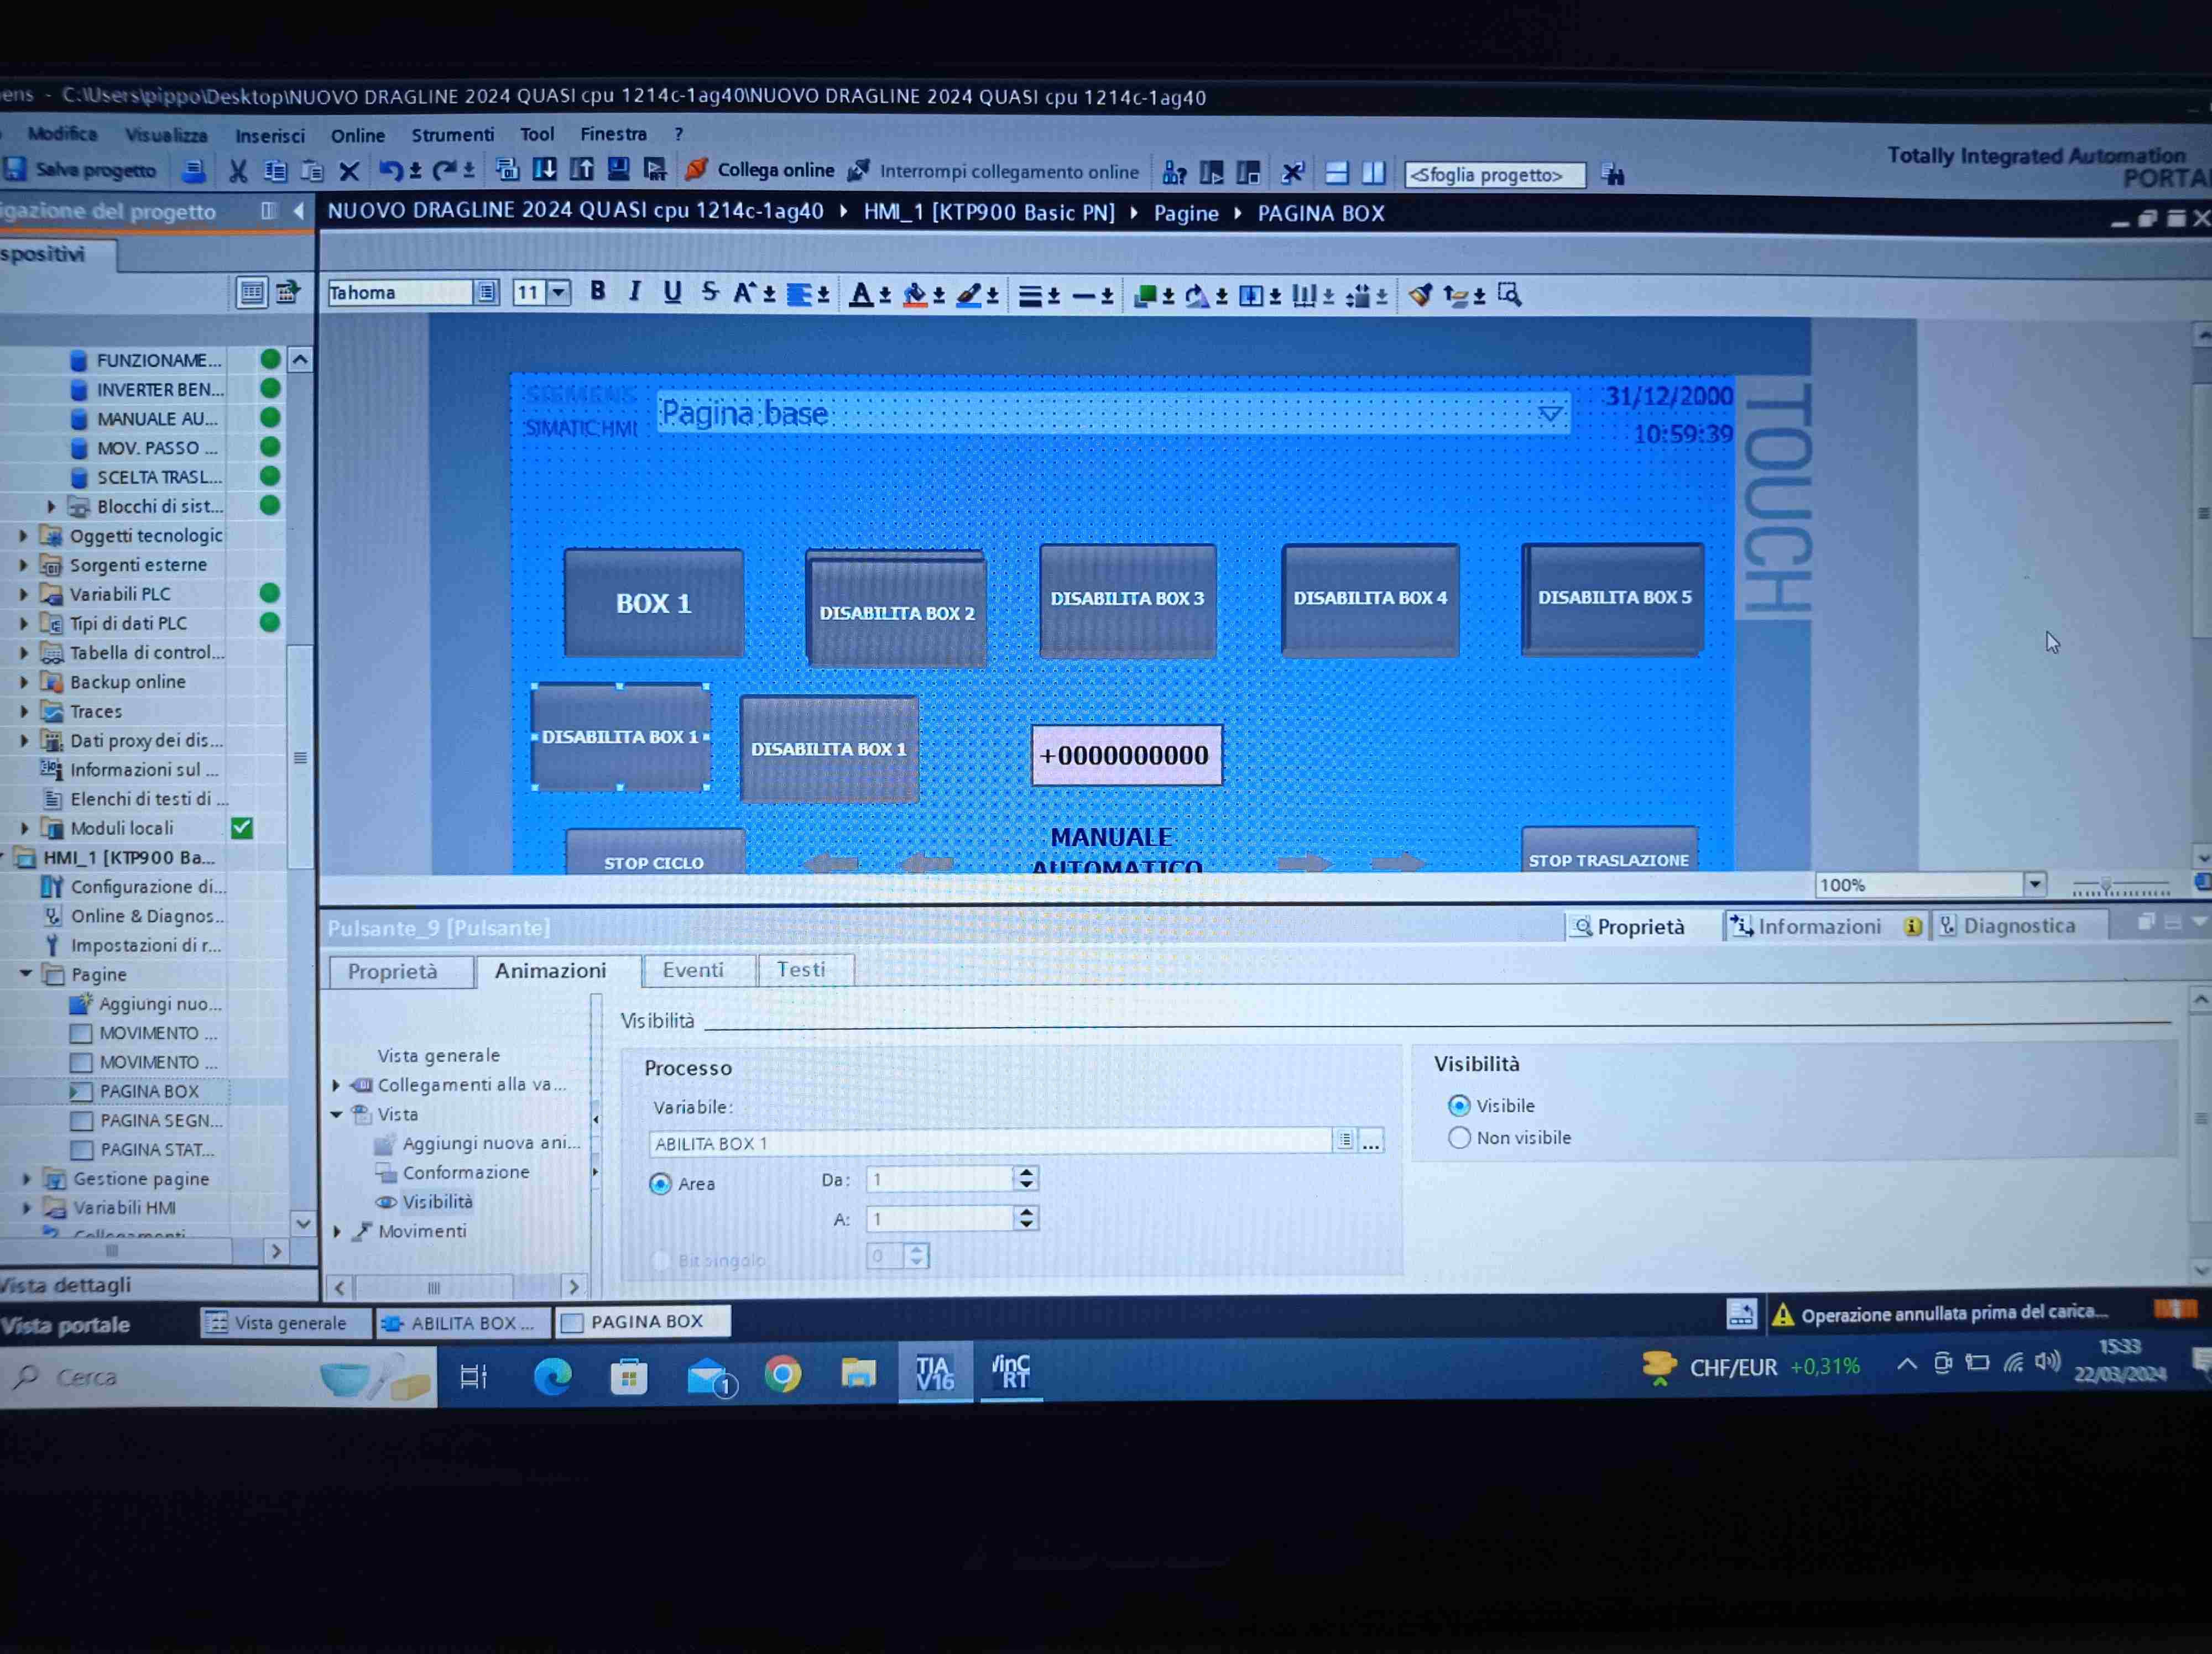
Task: Click the Salva progetto save icon
Action: coord(15,169)
